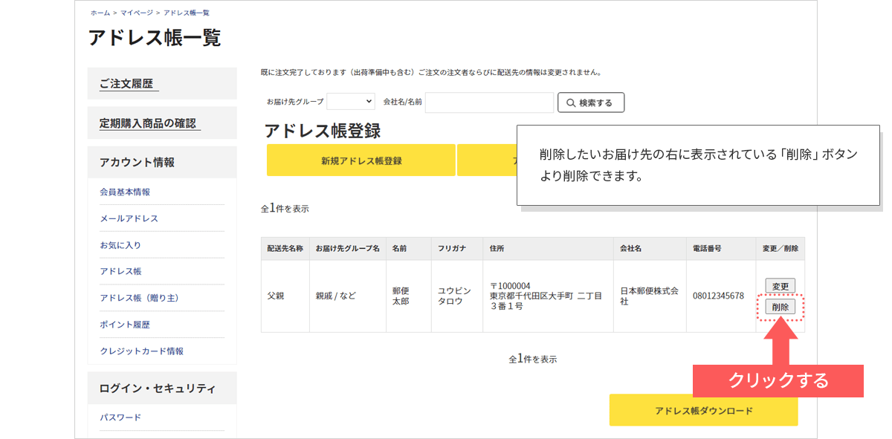Go to お気に入り in sidebar
Viewport: 892px width, 439px height.
tap(120, 245)
